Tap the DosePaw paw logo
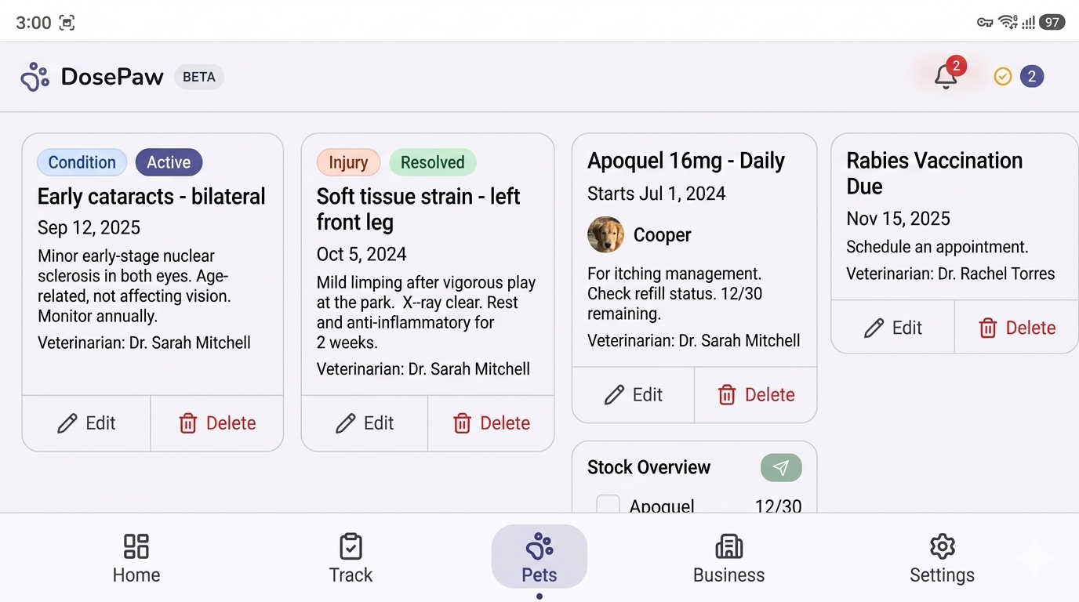 click(35, 77)
